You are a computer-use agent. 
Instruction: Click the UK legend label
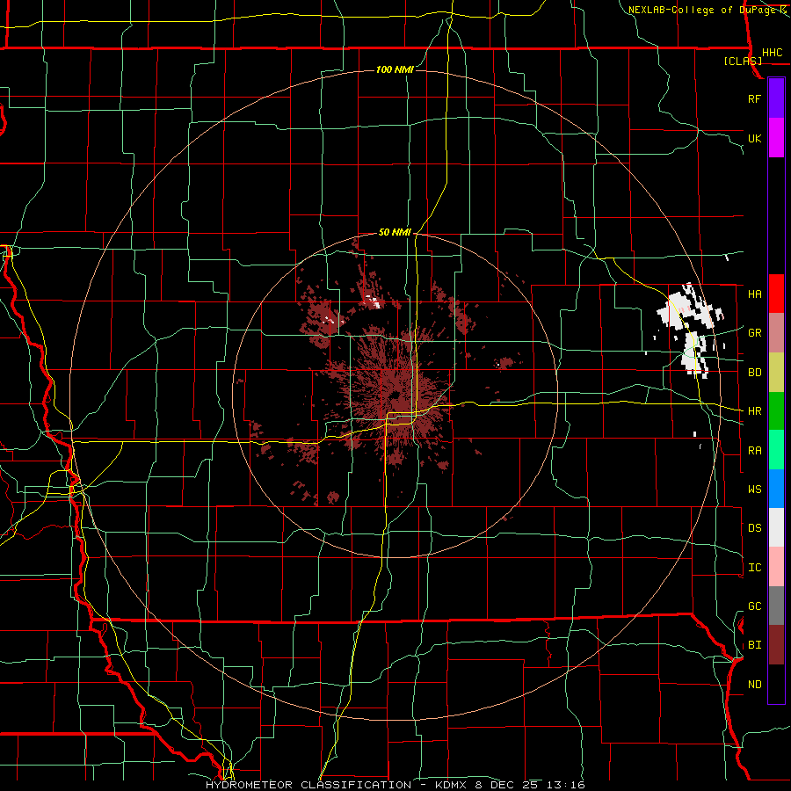point(755,139)
